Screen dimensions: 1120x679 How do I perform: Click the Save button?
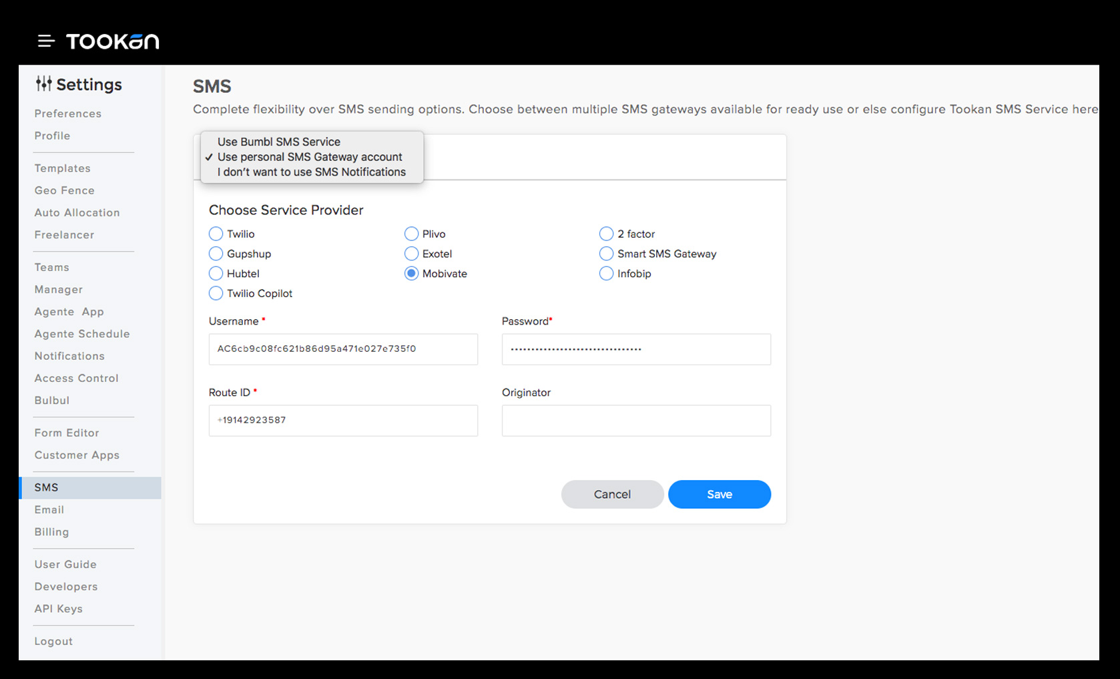(719, 494)
